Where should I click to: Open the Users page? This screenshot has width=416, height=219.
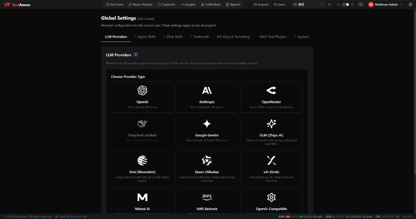(x=279, y=5)
